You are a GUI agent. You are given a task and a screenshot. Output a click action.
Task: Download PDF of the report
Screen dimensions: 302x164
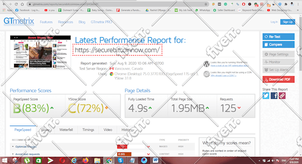(x=278, y=79)
